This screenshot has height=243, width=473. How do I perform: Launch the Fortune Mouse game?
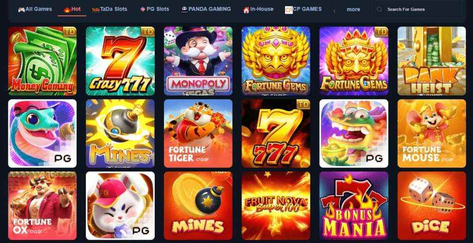(432, 133)
